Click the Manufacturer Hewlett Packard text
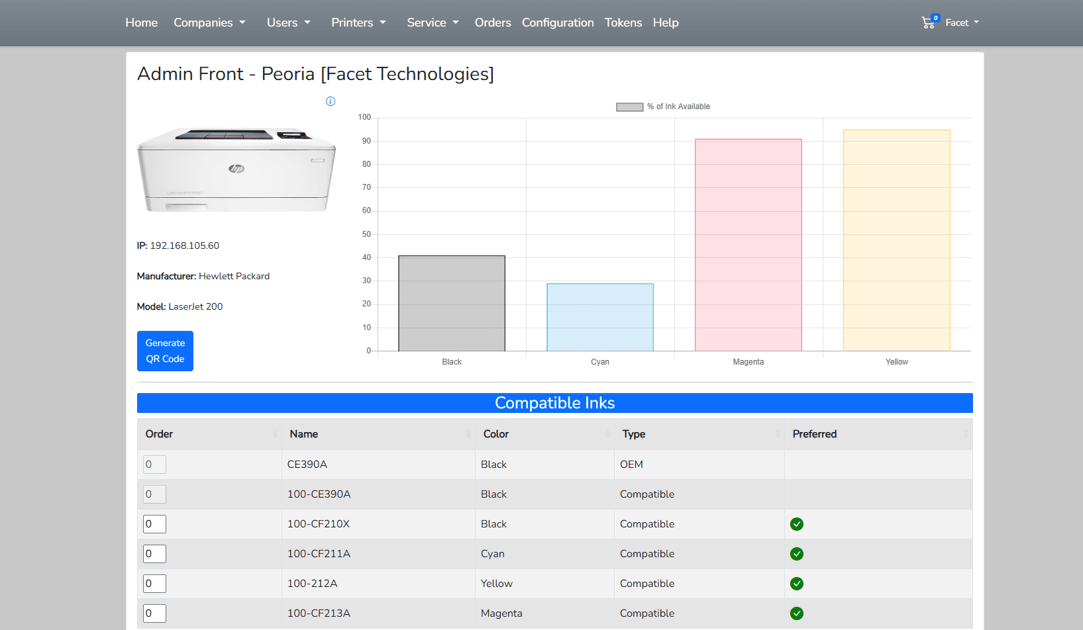The width and height of the screenshot is (1083, 630). pyautogui.click(x=203, y=276)
